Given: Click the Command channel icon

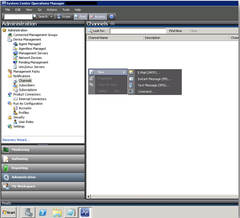Looking at the screenshot, I should pos(131,92).
